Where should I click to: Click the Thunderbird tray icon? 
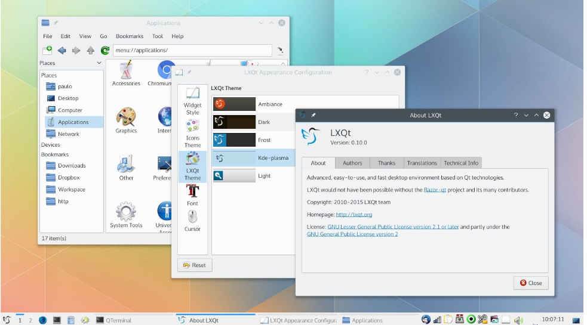(x=426, y=320)
